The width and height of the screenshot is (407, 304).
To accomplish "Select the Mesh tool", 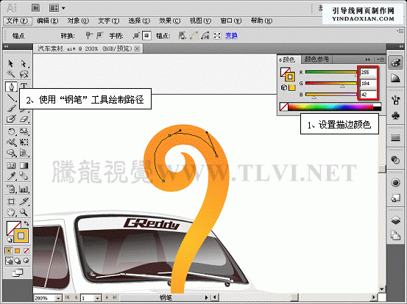I will [x=10, y=165].
